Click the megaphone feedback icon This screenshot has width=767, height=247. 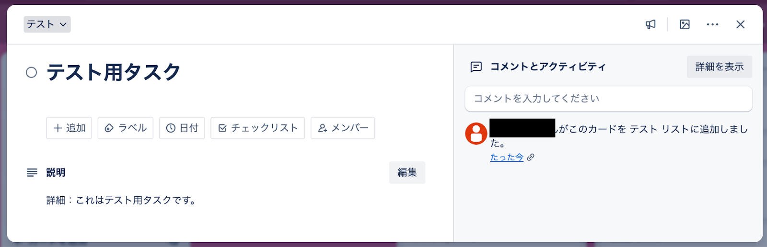pyautogui.click(x=651, y=24)
